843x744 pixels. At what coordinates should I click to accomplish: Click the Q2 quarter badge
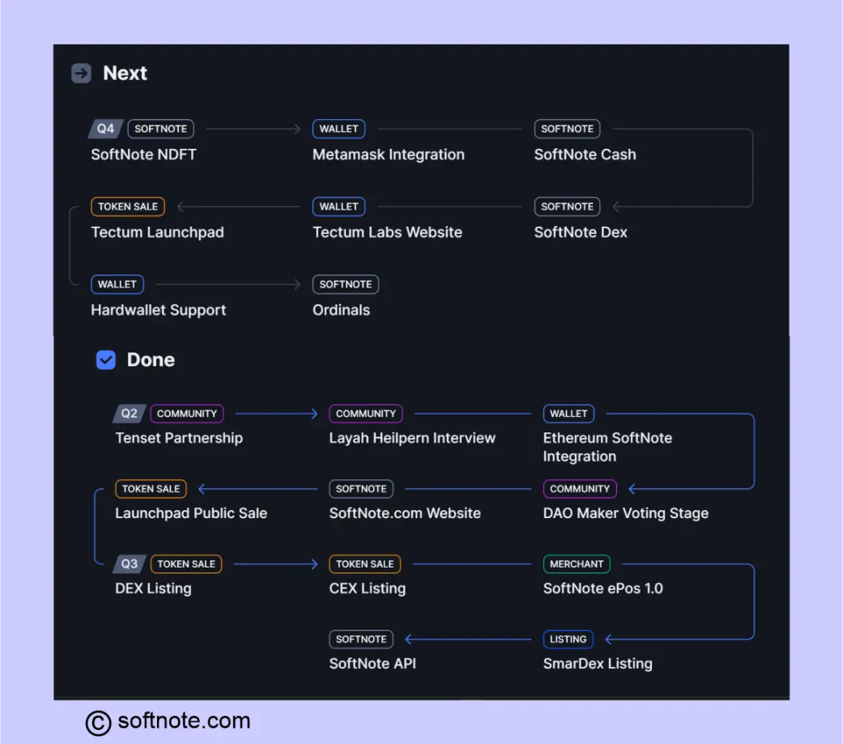coord(129,414)
